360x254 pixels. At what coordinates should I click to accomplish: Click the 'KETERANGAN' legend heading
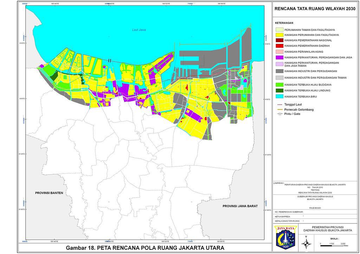point(284,23)
